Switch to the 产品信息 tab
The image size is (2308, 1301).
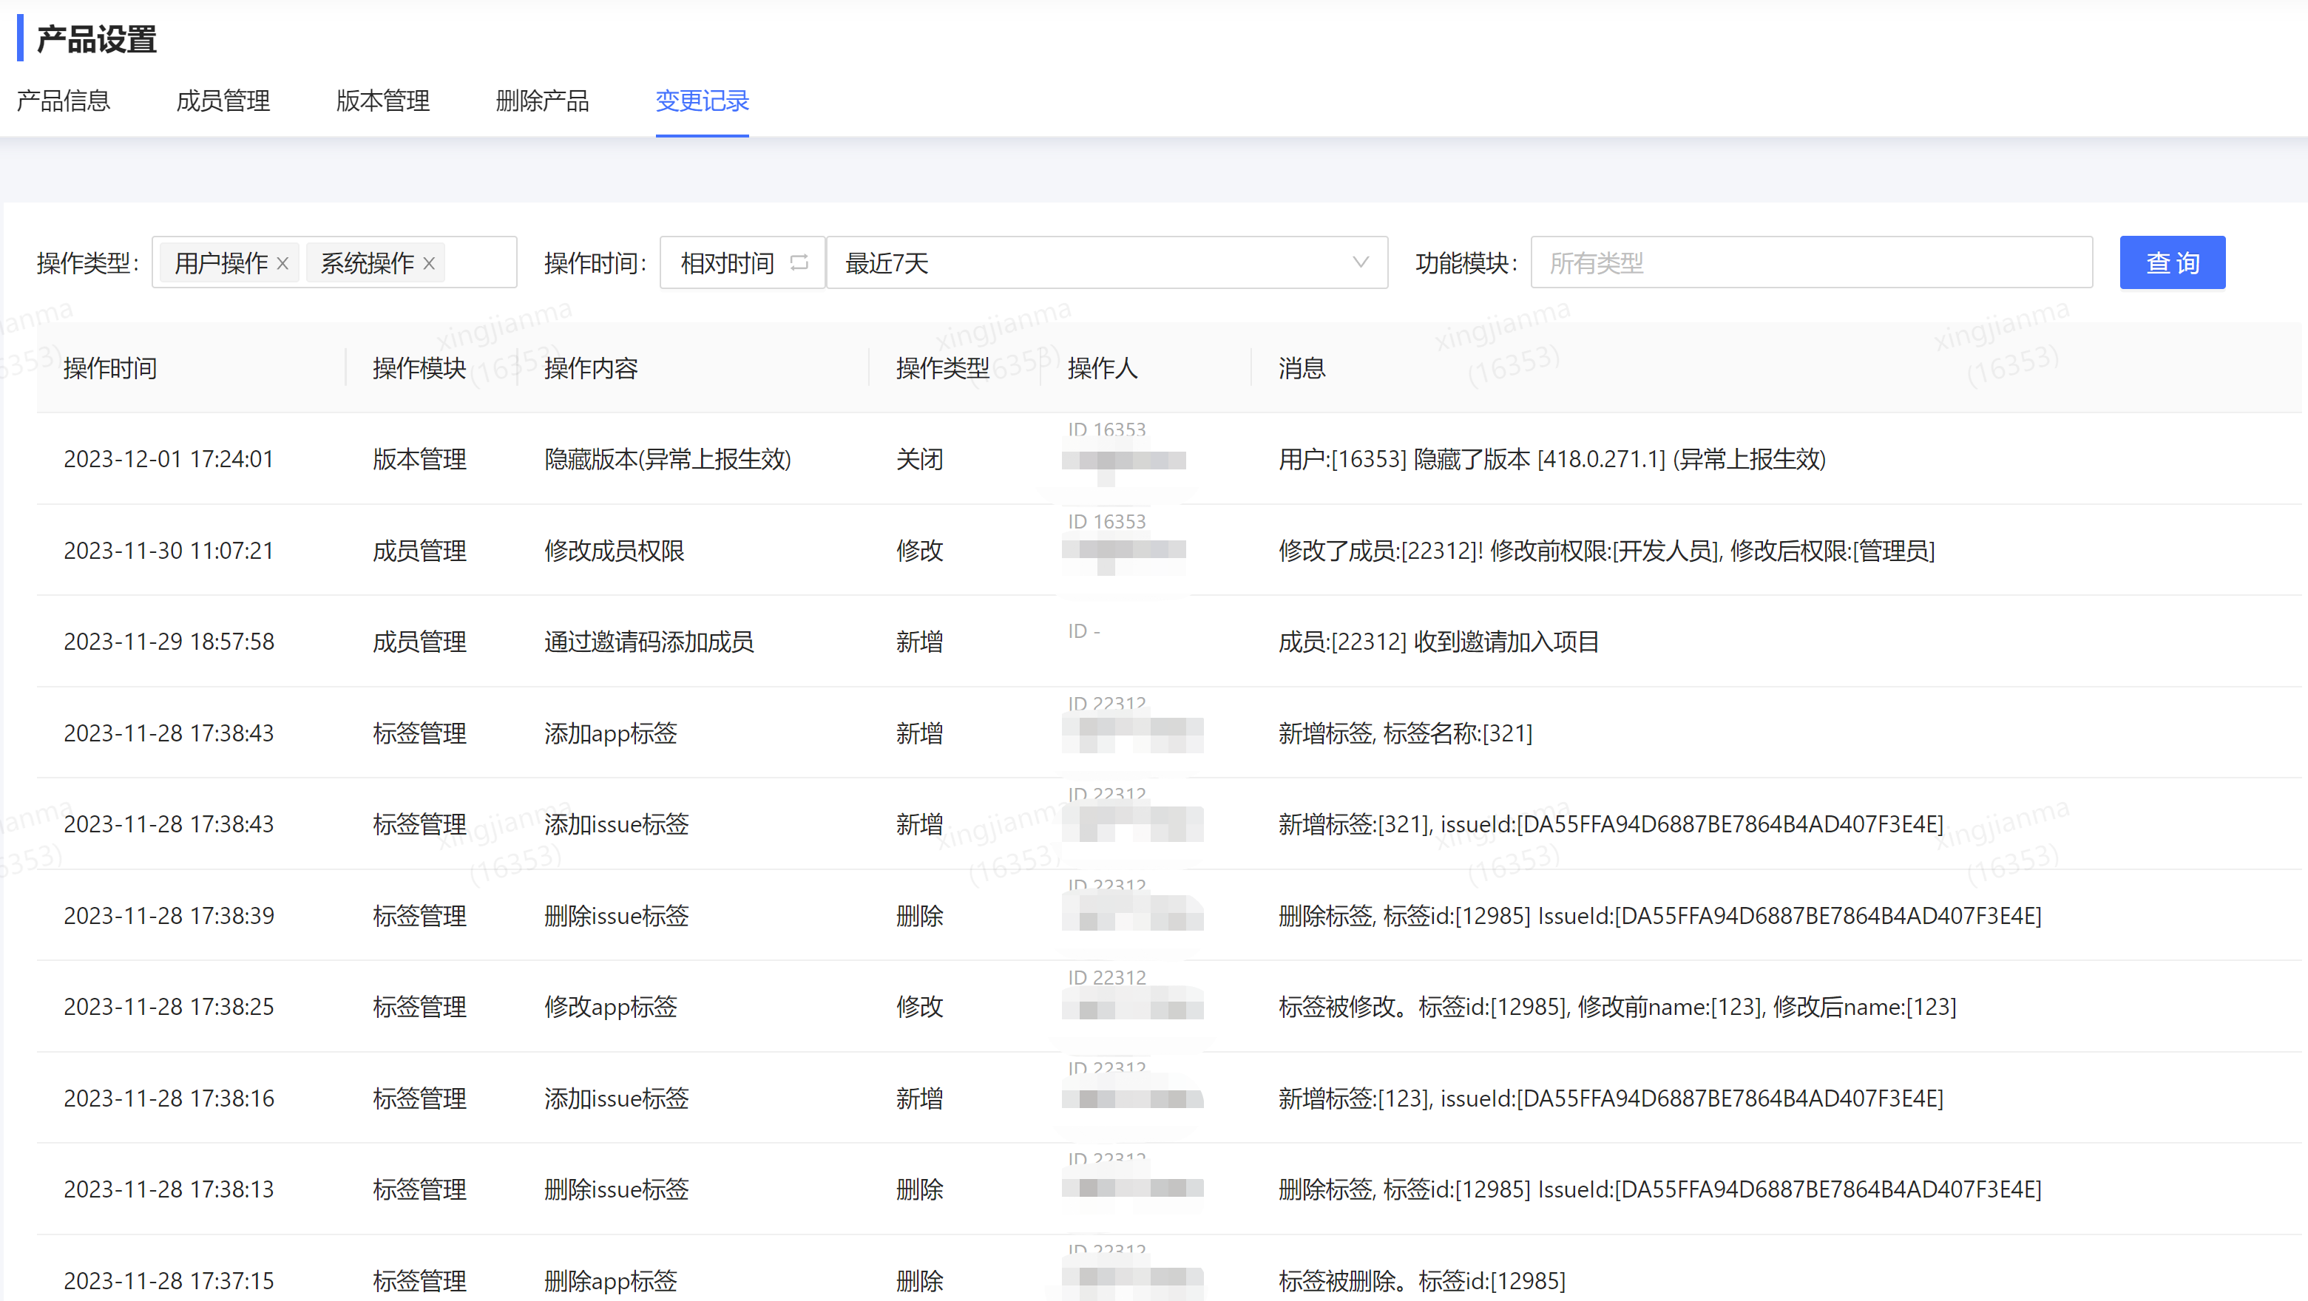pos(64,101)
